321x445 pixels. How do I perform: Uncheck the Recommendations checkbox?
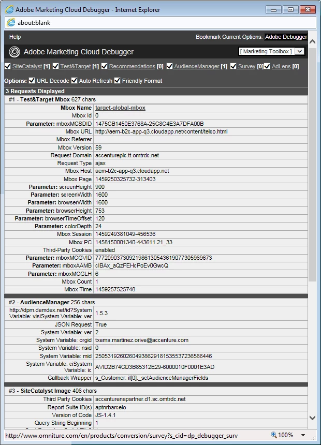104,66
